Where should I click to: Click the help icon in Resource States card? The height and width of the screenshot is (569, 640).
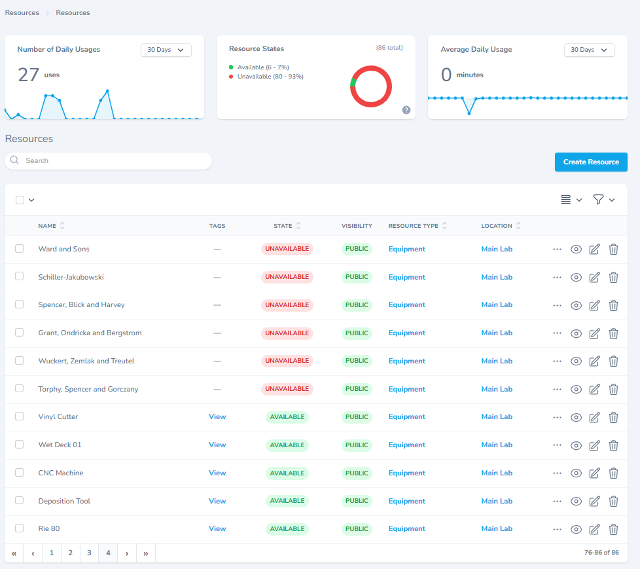click(406, 110)
